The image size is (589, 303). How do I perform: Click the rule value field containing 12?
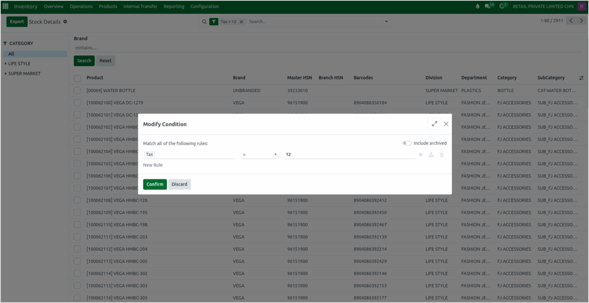point(350,154)
